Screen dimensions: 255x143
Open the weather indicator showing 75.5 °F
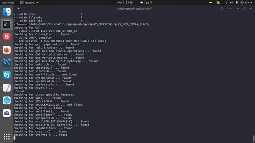coord(146,2)
